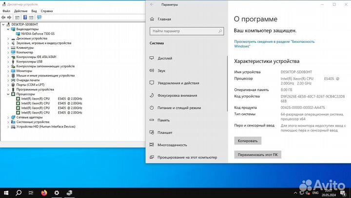Select the Компьютер category

pyautogui.click(x=25, y=52)
